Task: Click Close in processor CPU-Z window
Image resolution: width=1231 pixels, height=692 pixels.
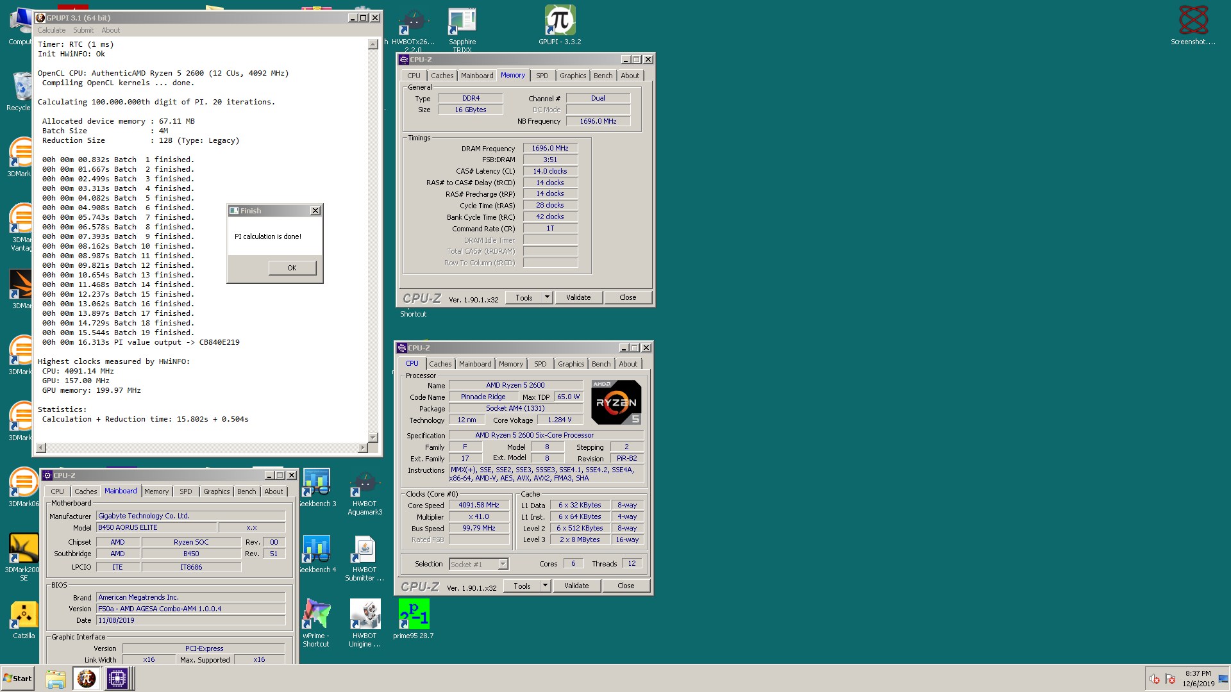Action: pyautogui.click(x=626, y=586)
